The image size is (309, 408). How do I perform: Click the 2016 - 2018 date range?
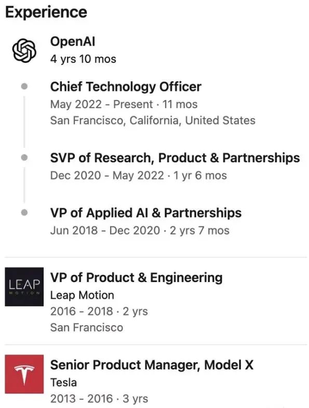tap(82, 311)
